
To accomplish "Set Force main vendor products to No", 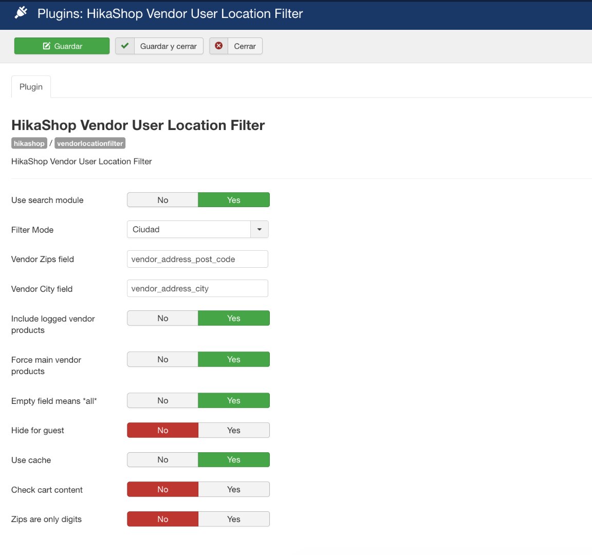I will click(x=163, y=359).
